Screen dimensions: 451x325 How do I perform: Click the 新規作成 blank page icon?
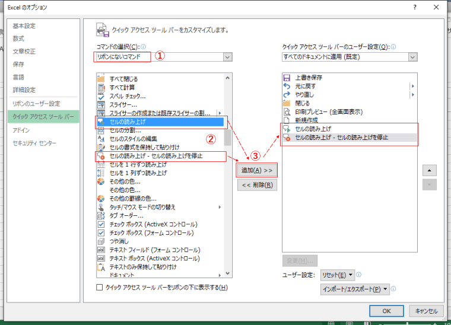(x=287, y=120)
